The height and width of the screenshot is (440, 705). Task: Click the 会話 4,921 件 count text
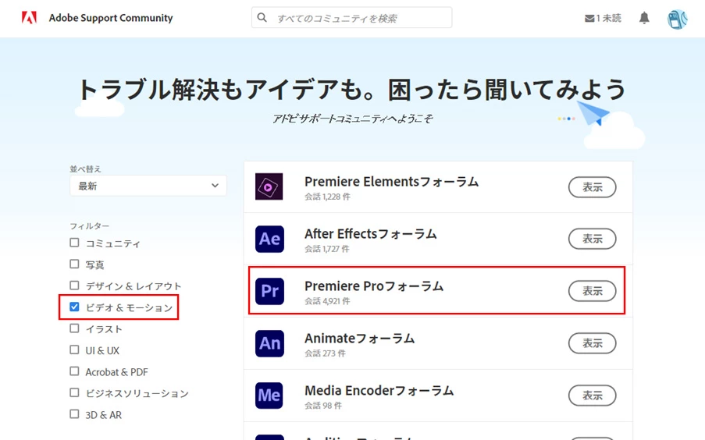pyautogui.click(x=327, y=300)
